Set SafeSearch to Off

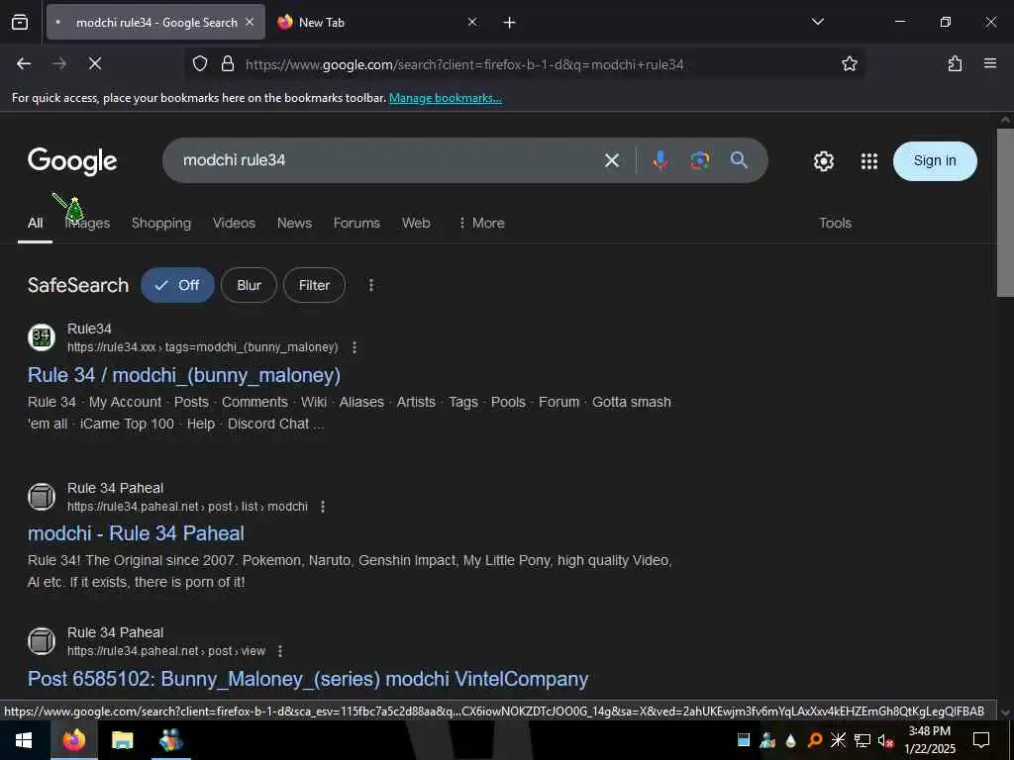click(x=177, y=285)
